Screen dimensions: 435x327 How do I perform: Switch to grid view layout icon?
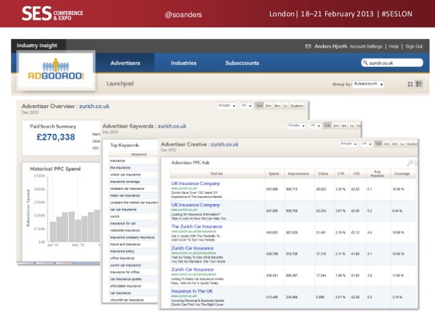pyautogui.click(x=410, y=84)
